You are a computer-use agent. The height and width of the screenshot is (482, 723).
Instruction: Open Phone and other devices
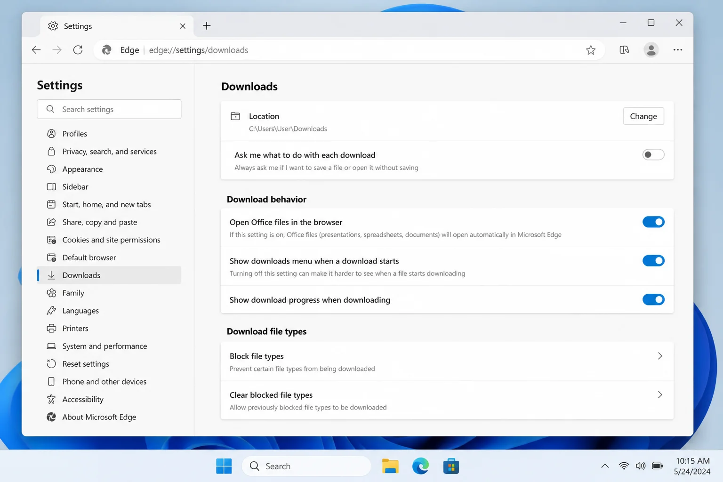coord(109,381)
